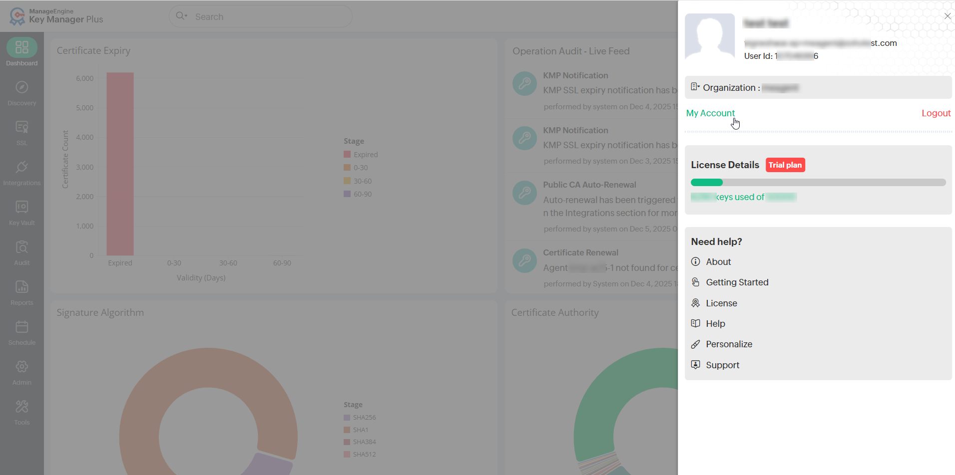The width and height of the screenshot is (955, 475).
Task: Open the Audit sidebar icon
Action: pos(22,247)
